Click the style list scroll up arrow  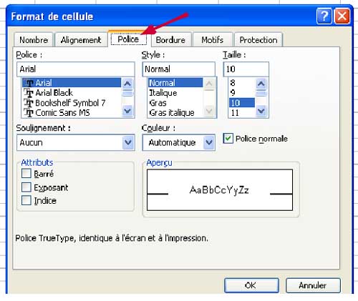(x=209, y=84)
